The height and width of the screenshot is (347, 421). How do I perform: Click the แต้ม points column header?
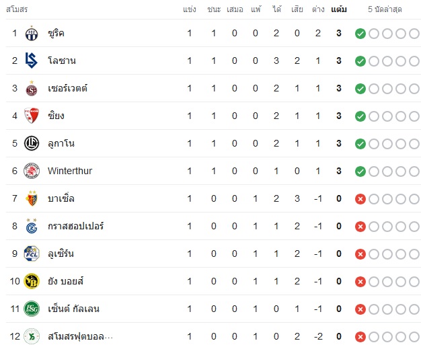tap(339, 9)
